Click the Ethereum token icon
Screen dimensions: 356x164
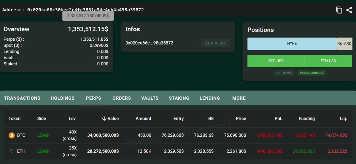12,151
